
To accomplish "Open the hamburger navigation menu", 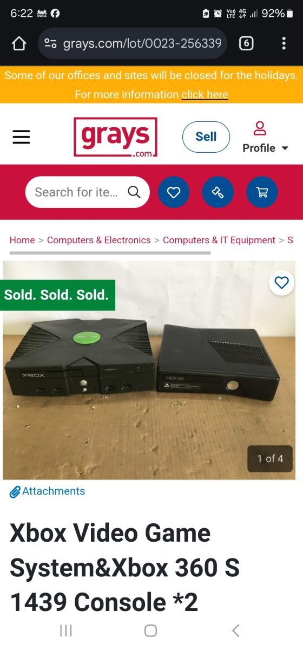I will [x=21, y=137].
